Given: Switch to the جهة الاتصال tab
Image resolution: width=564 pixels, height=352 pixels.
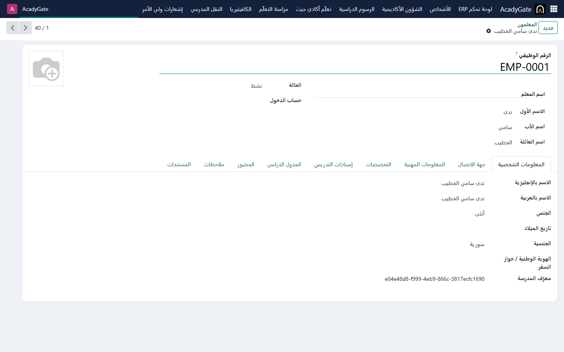Looking at the screenshot, I should [x=472, y=164].
